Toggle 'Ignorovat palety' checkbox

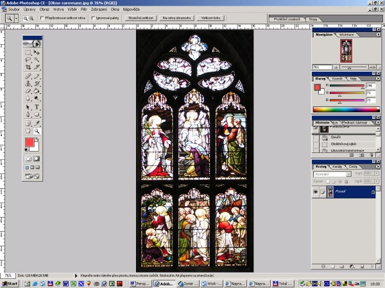(x=92, y=19)
